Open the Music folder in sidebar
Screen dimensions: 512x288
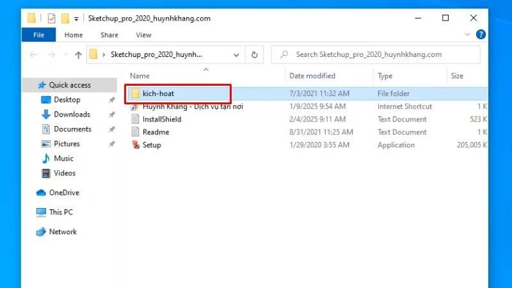(x=63, y=159)
